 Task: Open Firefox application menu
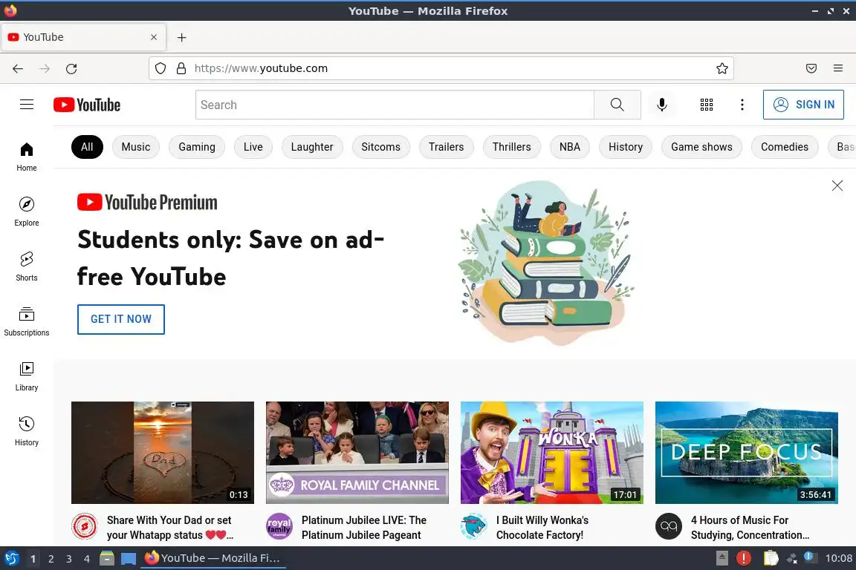click(838, 69)
